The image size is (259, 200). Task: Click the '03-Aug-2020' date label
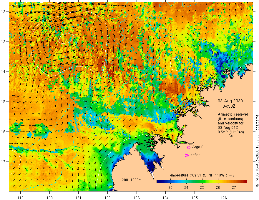point(230,101)
